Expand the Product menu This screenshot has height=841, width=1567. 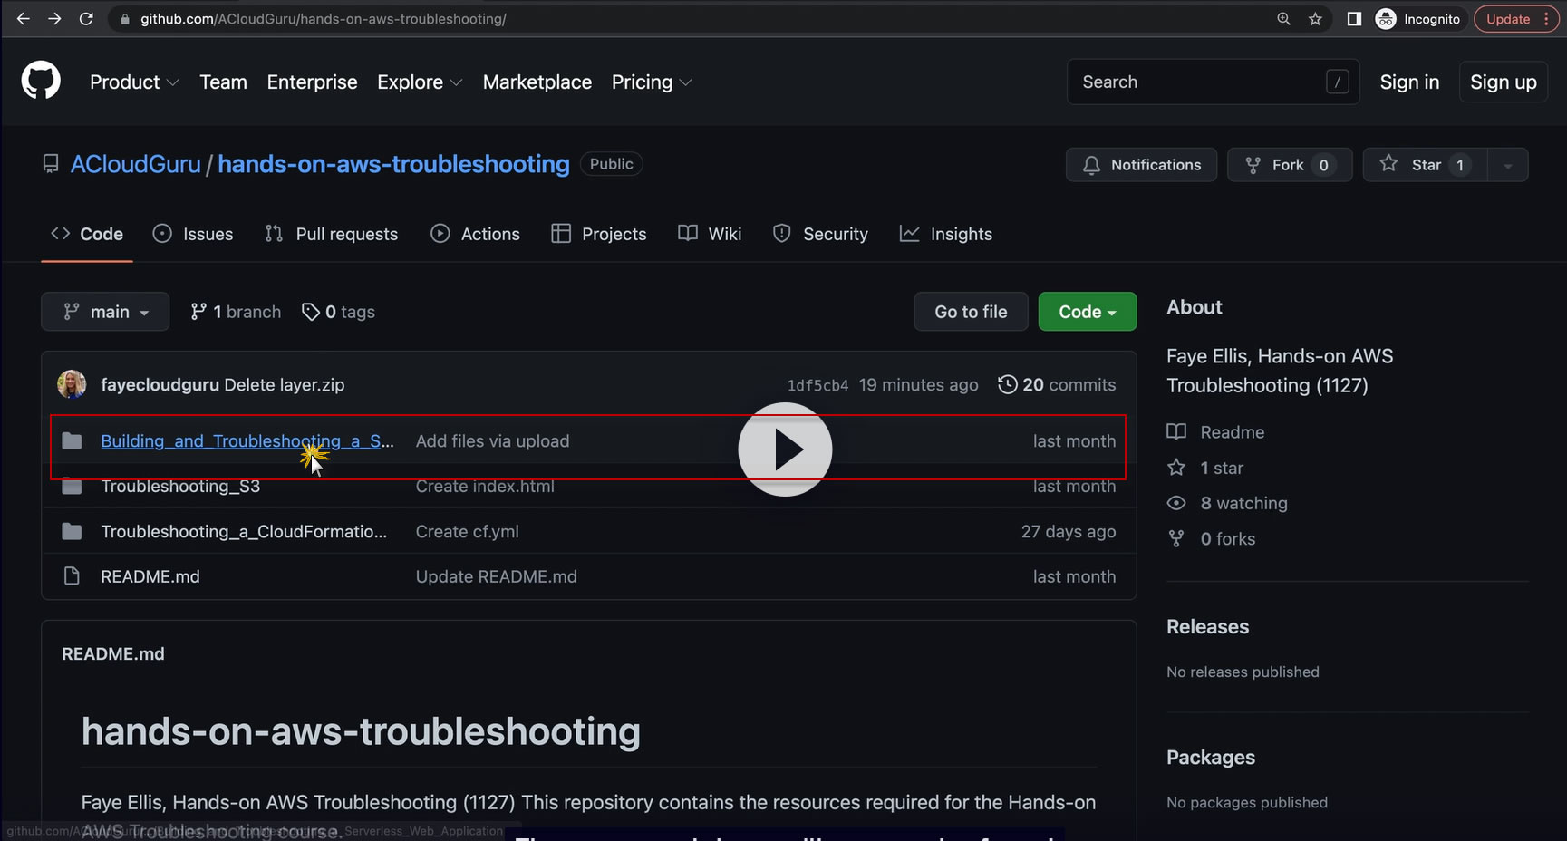[134, 82]
